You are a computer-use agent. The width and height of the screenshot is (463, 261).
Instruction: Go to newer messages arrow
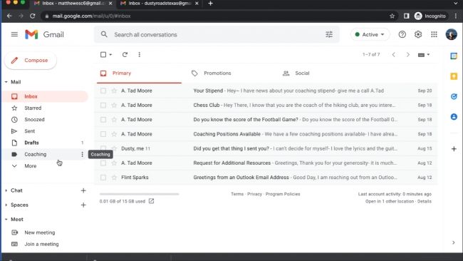(393, 54)
